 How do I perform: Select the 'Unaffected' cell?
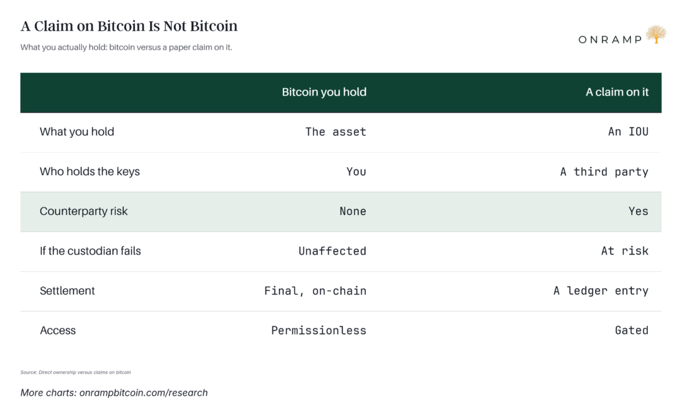(x=332, y=251)
